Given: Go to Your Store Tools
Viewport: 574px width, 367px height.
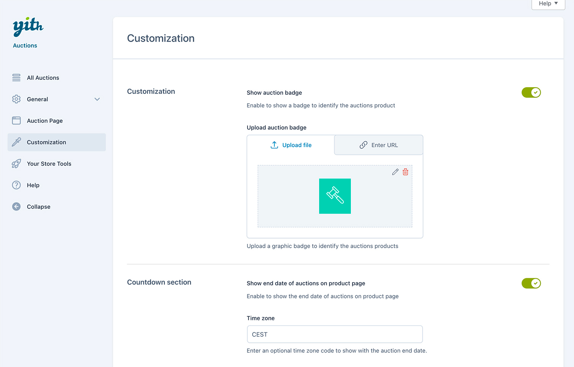Looking at the screenshot, I should click(x=49, y=164).
